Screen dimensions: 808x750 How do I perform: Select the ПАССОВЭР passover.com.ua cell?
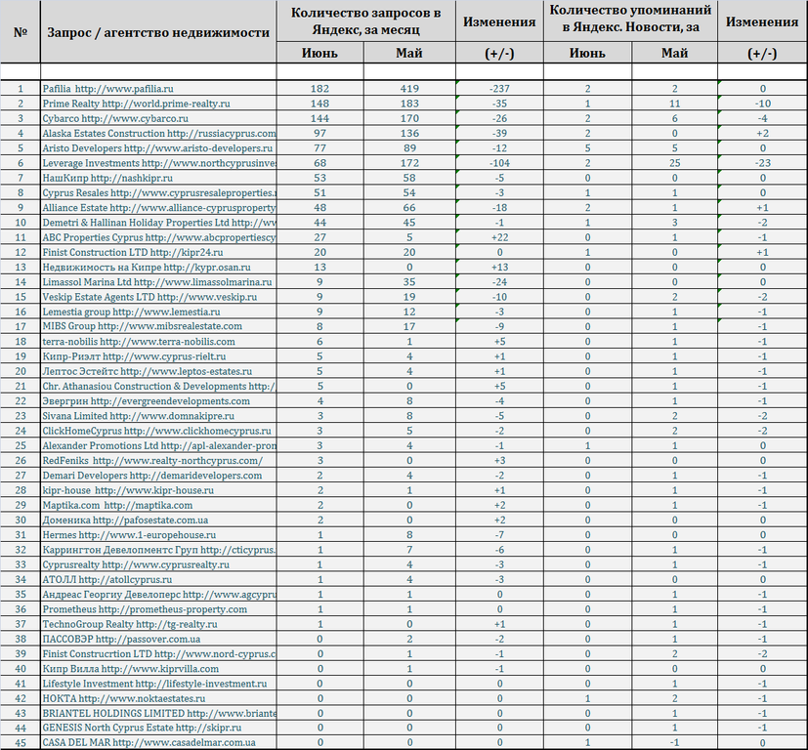[x=158, y=640]
